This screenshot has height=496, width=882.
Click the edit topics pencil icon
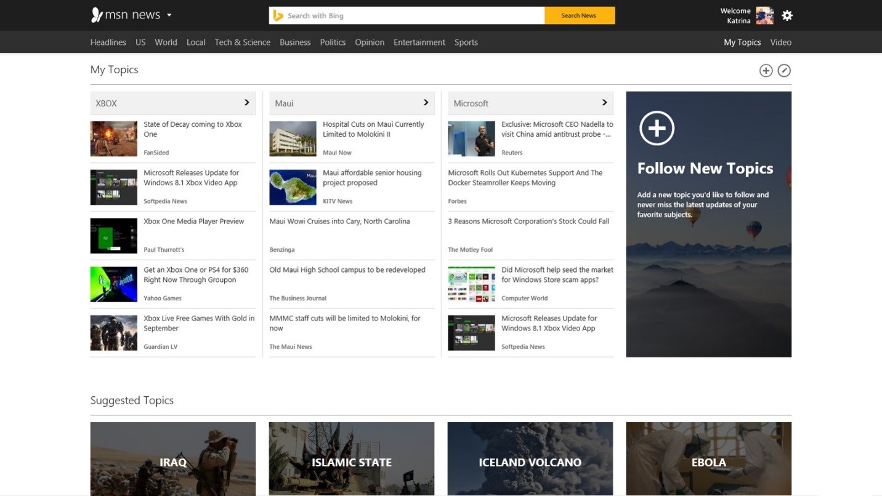point(784,70)
